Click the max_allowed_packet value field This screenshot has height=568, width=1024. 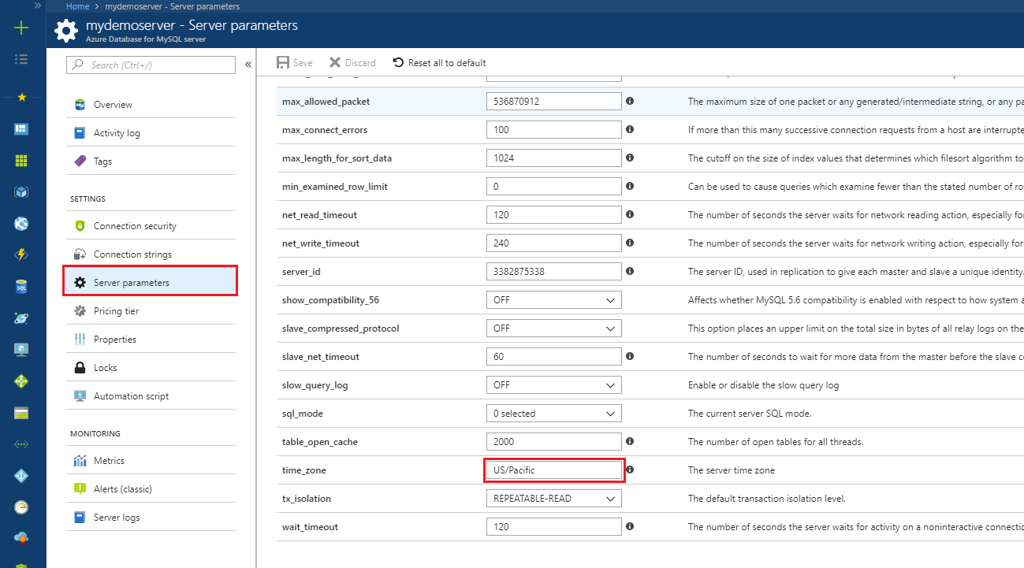(554, 102)
